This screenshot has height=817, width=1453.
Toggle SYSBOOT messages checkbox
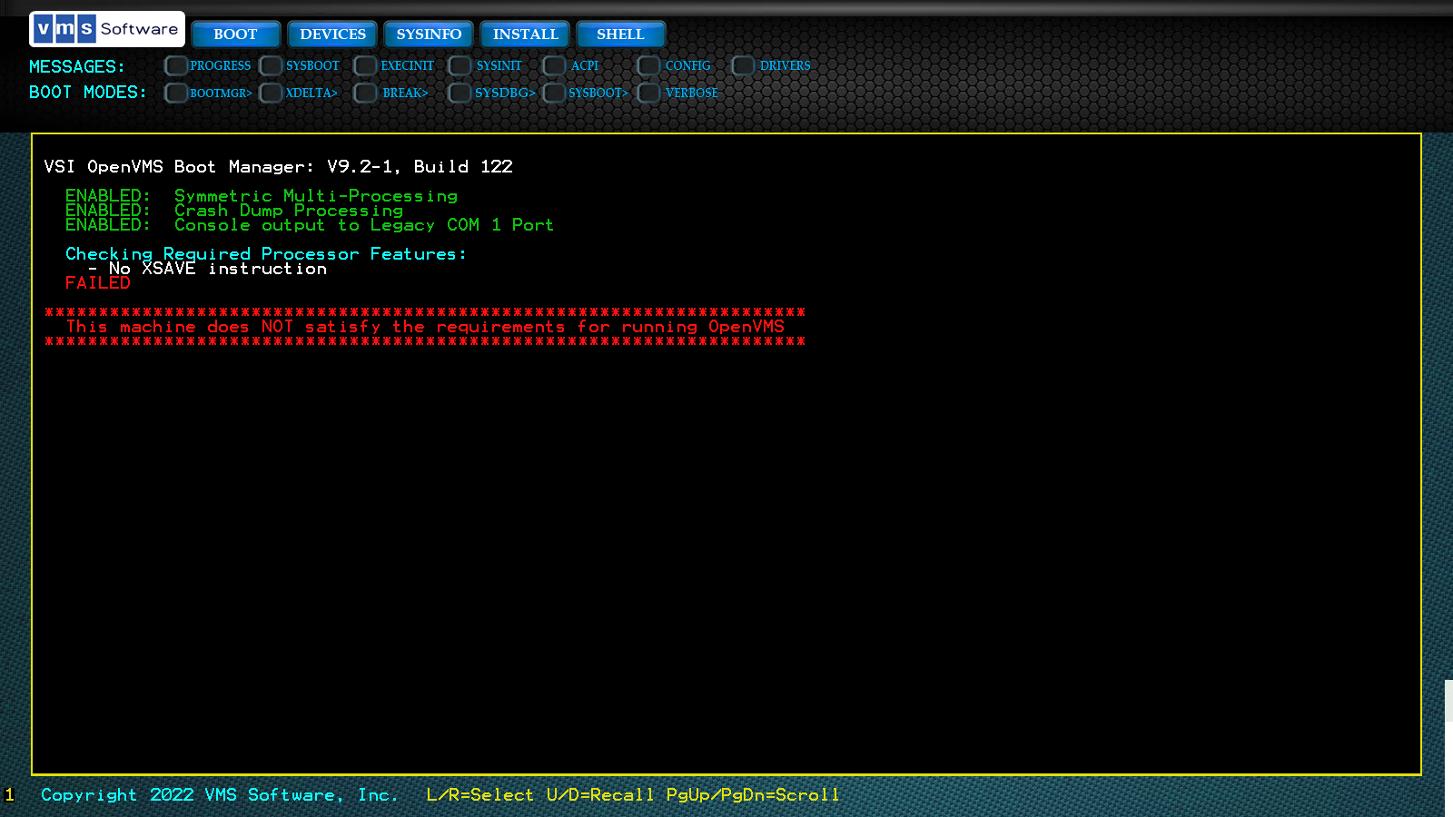271,65
